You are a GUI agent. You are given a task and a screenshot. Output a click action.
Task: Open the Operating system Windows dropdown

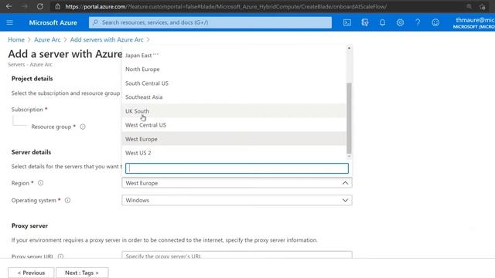237,200
